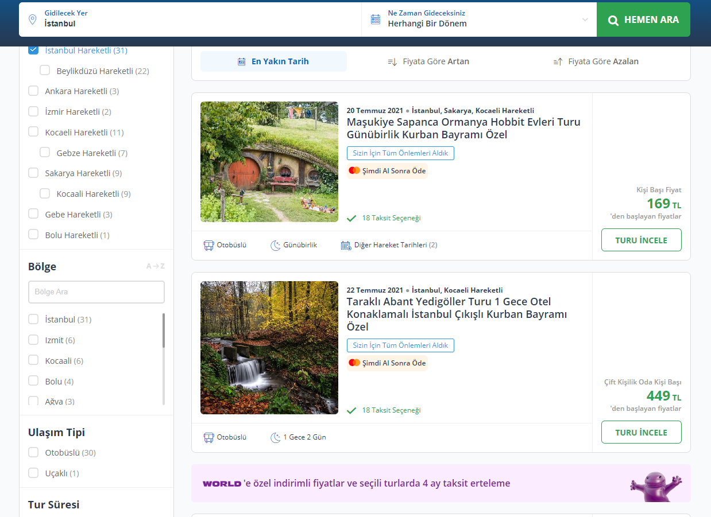Click the green checkmark on Hobbit tour installments

[351, 218]
